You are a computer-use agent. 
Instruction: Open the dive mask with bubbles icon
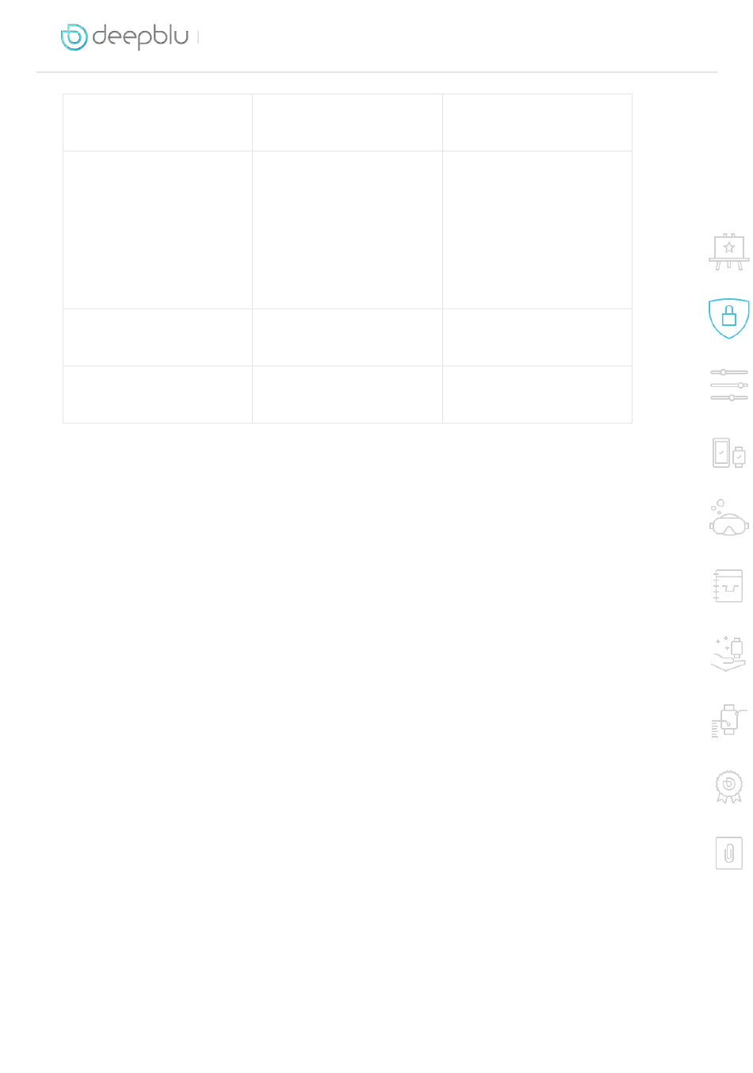point(728,518)
